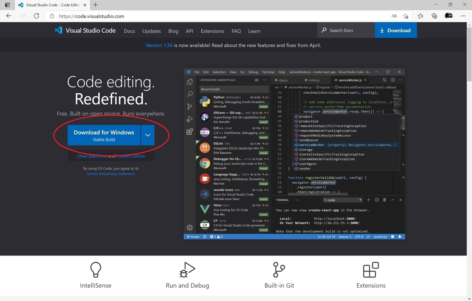Go back with the browser back arrow

[x=9, y=16]
